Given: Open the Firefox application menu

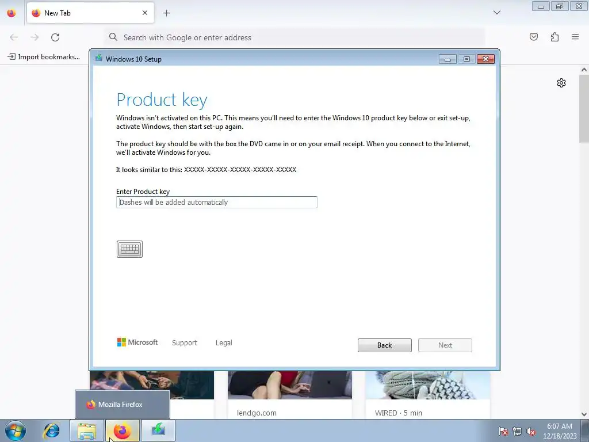Looking at the screenshot, I should coord(575,37).
